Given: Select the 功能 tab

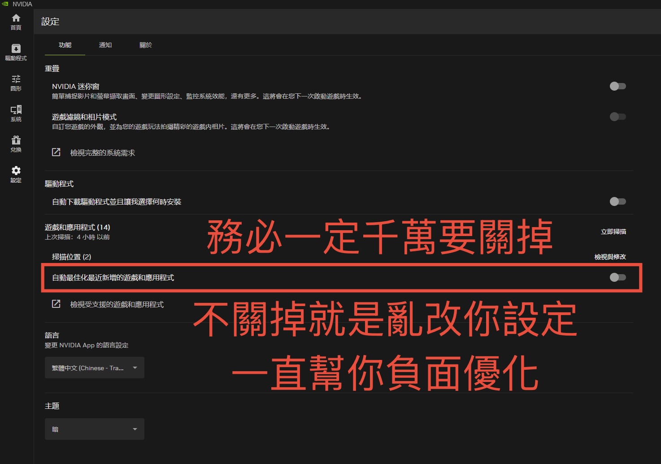Looking at the screenshot, I should (65, 45).
